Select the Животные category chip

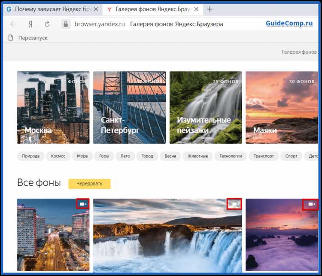pyautogui.click(x=197, y=156)
